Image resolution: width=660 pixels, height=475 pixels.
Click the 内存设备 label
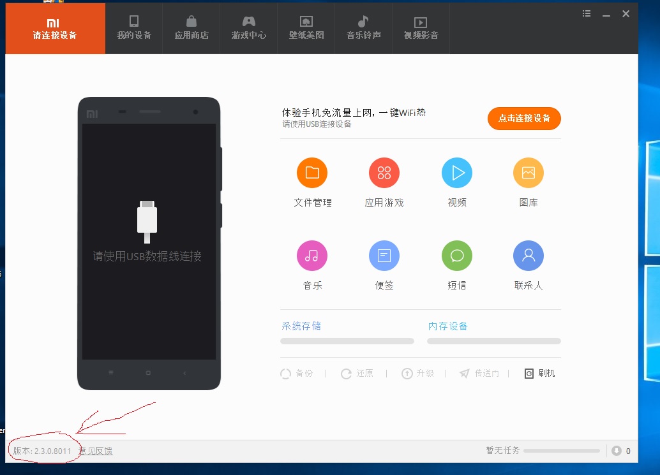(x=448, y=326)
